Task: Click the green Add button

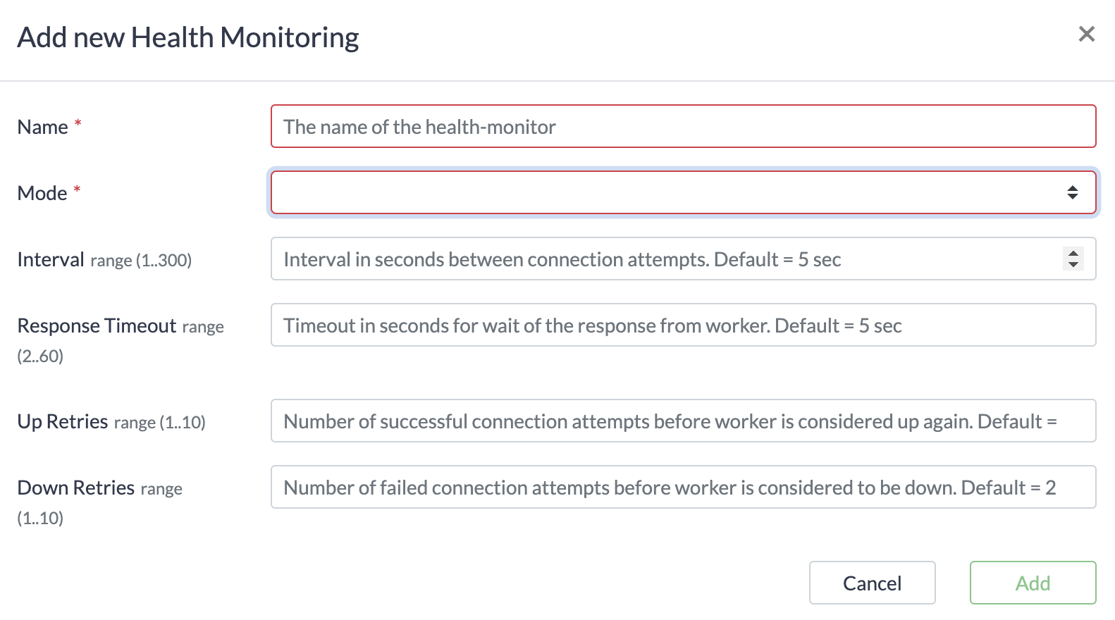Action: (1033, 583)
